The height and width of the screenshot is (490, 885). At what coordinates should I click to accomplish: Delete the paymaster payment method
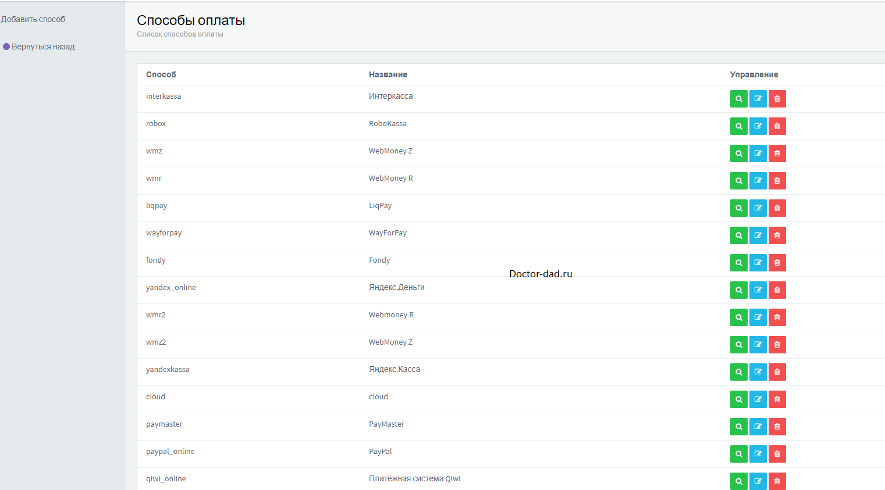[777, 427]
